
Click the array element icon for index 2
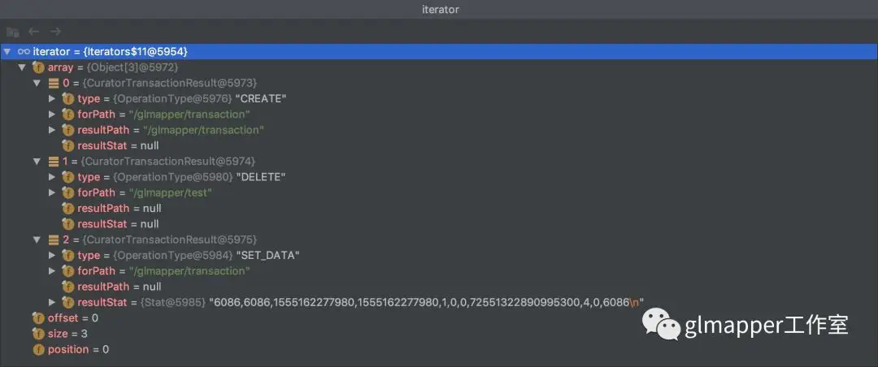tap(53, 240)
